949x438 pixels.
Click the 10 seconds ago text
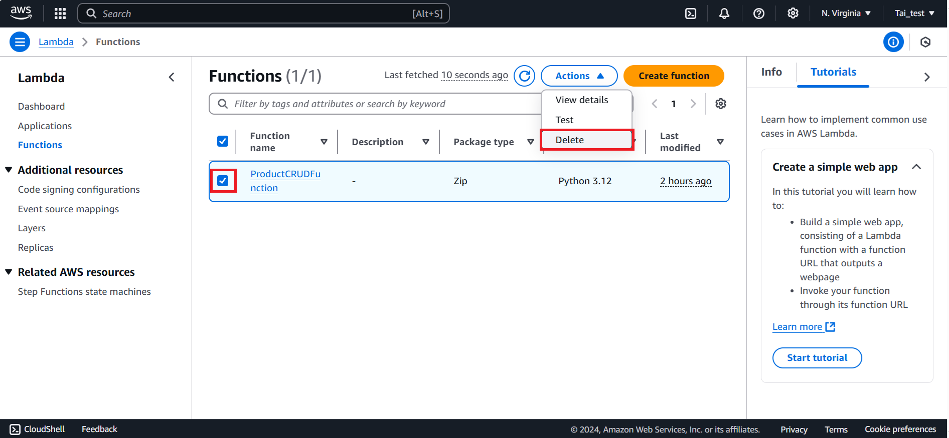(474, 75)
